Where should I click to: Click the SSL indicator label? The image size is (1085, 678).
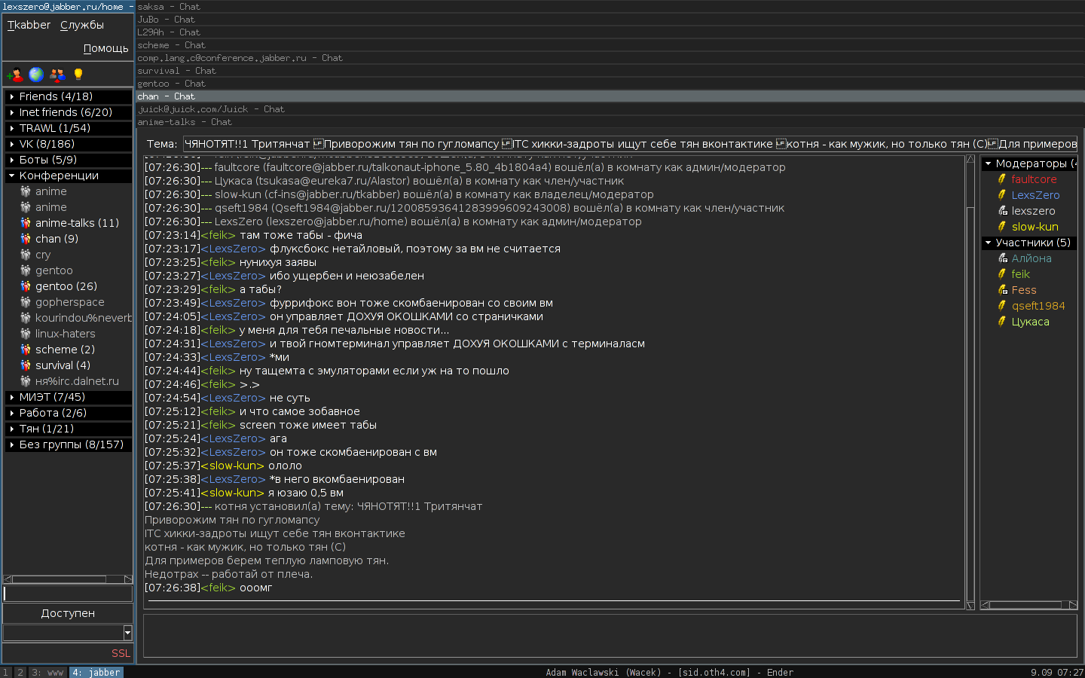(x=121, y=653)
